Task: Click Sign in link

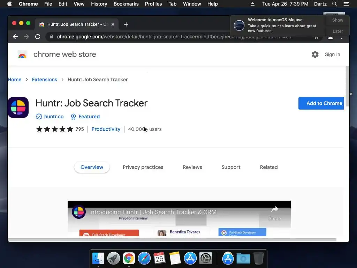Action: 332,54
